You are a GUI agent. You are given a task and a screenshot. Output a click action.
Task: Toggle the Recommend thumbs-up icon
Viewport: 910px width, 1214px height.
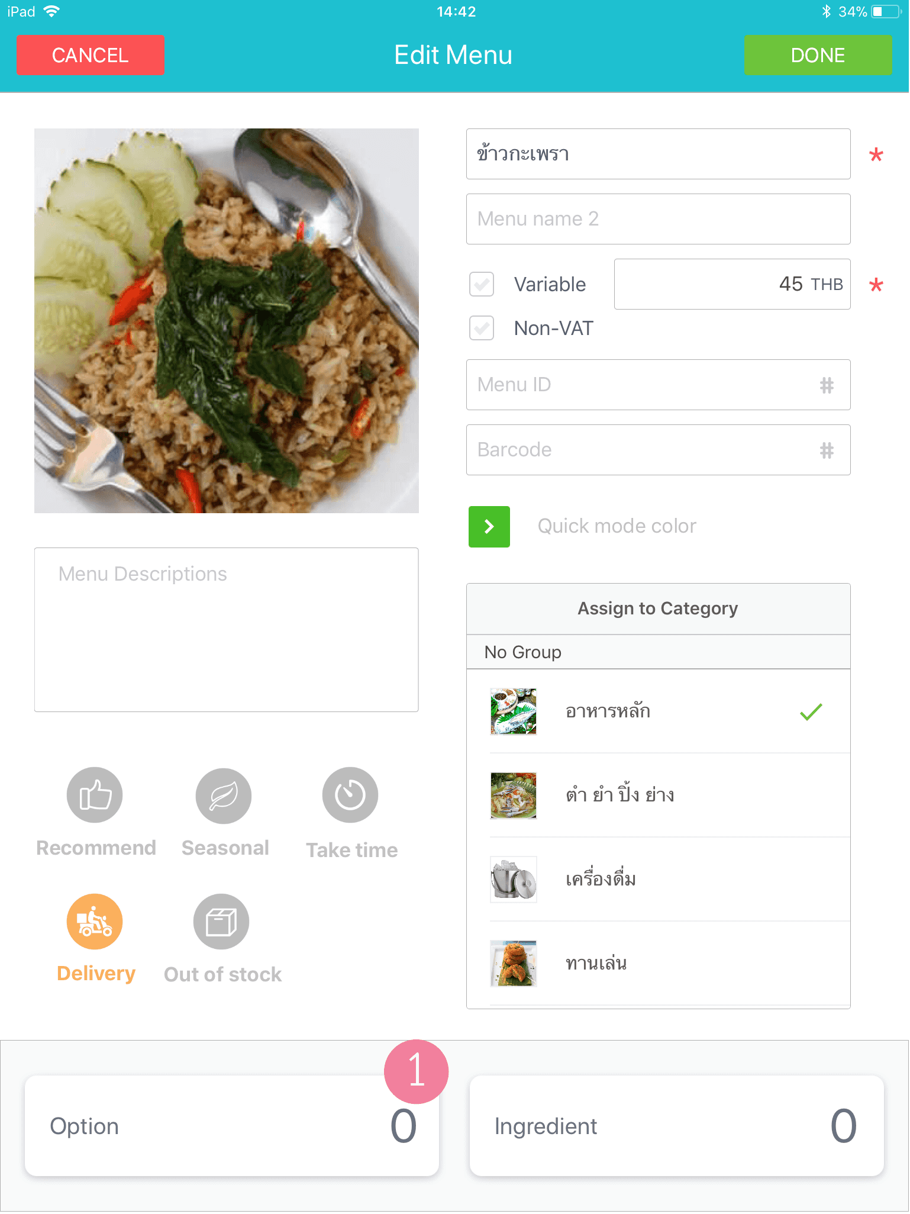coord(95,795)
